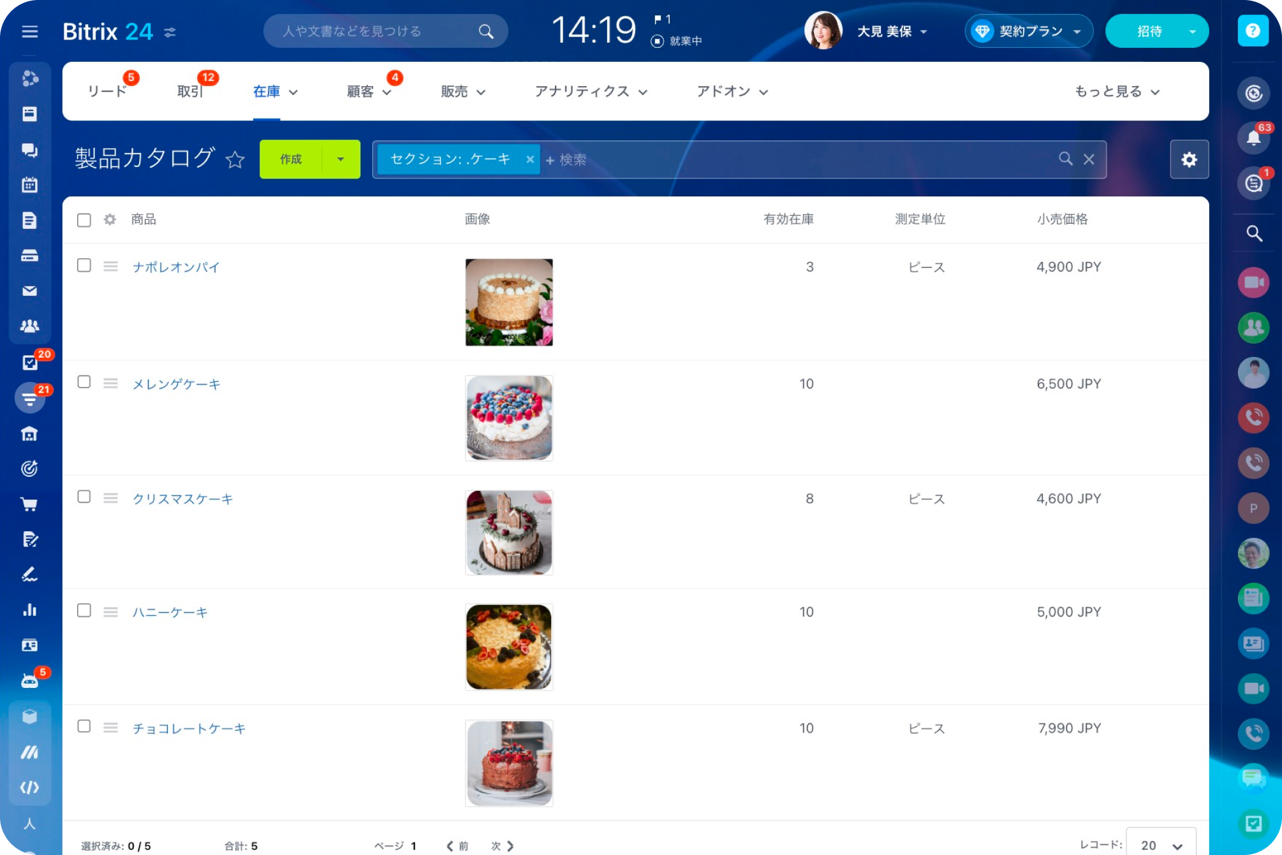Image resolution: width=1282 pixels, height=855 pixels.
Task: Switch to the 取引 tab
Action: pyautogui.click(x=190, y=92)
